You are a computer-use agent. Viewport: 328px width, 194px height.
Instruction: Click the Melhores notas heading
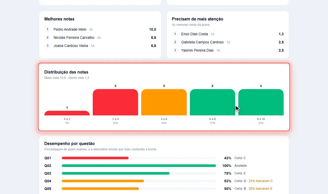coord(59,19)
